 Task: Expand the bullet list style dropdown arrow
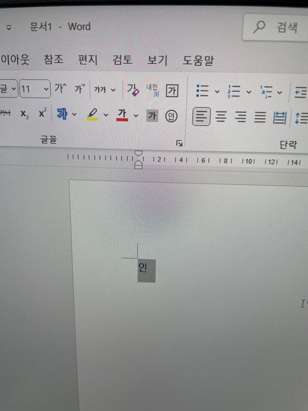click(x=217, y=92)
